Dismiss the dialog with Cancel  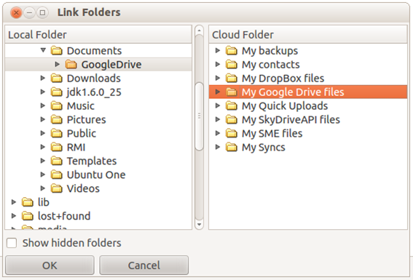tap(143, 265)
